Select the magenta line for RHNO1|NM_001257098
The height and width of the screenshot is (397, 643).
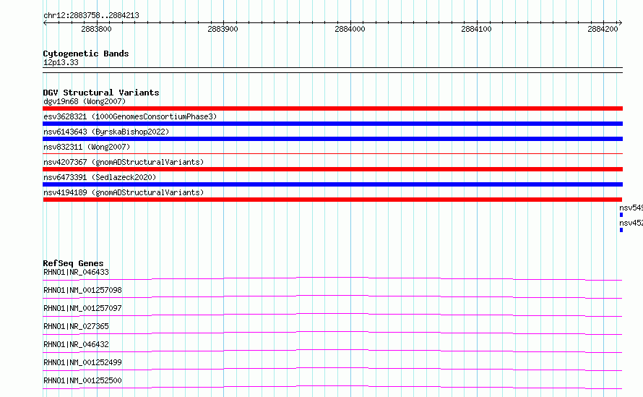tap(332, 296)
